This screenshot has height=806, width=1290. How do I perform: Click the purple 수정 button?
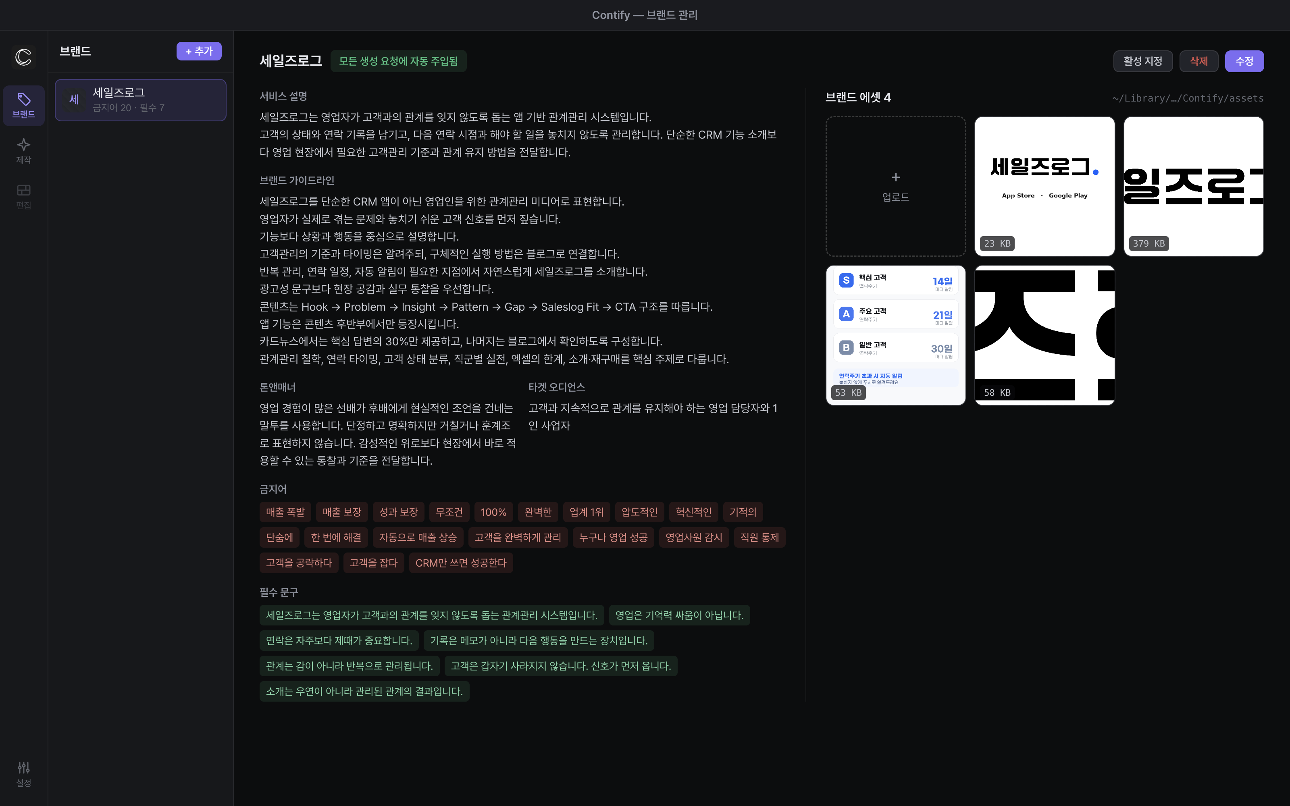coord(1244,61)
